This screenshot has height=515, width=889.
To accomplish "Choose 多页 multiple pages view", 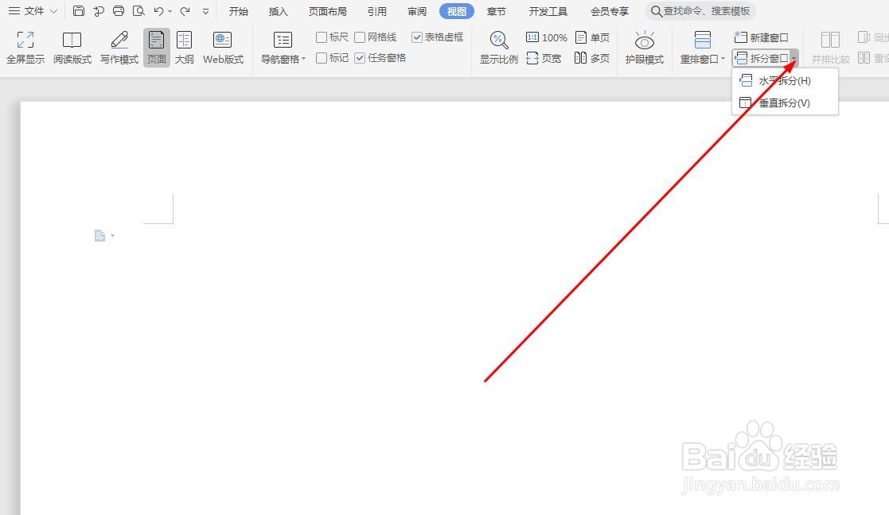I will [592, 58].
